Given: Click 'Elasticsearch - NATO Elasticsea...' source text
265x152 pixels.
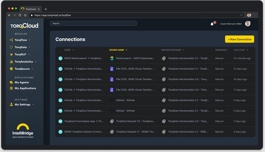Looking at the screenshot, I should 135,58.
